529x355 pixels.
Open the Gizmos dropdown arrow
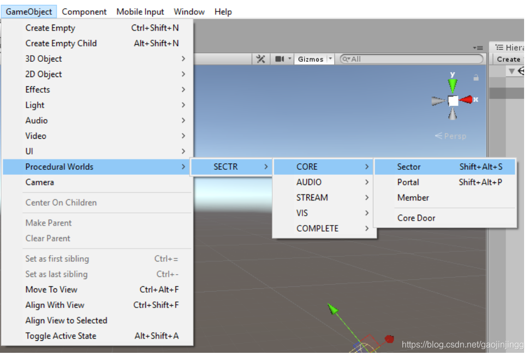click(329, 59)
